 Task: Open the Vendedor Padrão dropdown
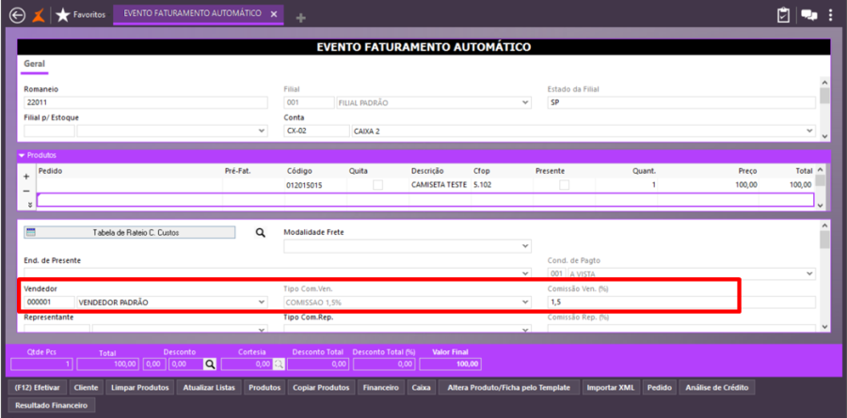262,302
